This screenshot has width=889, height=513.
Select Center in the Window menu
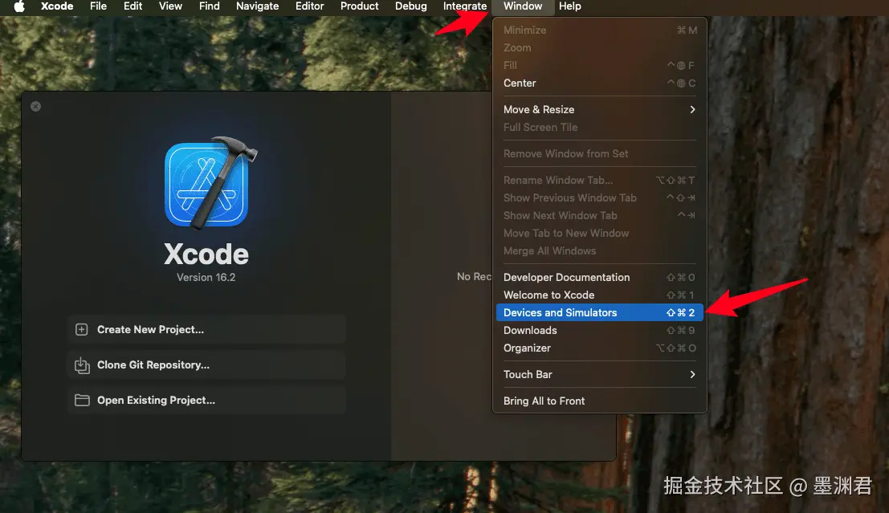click(599, 83)
